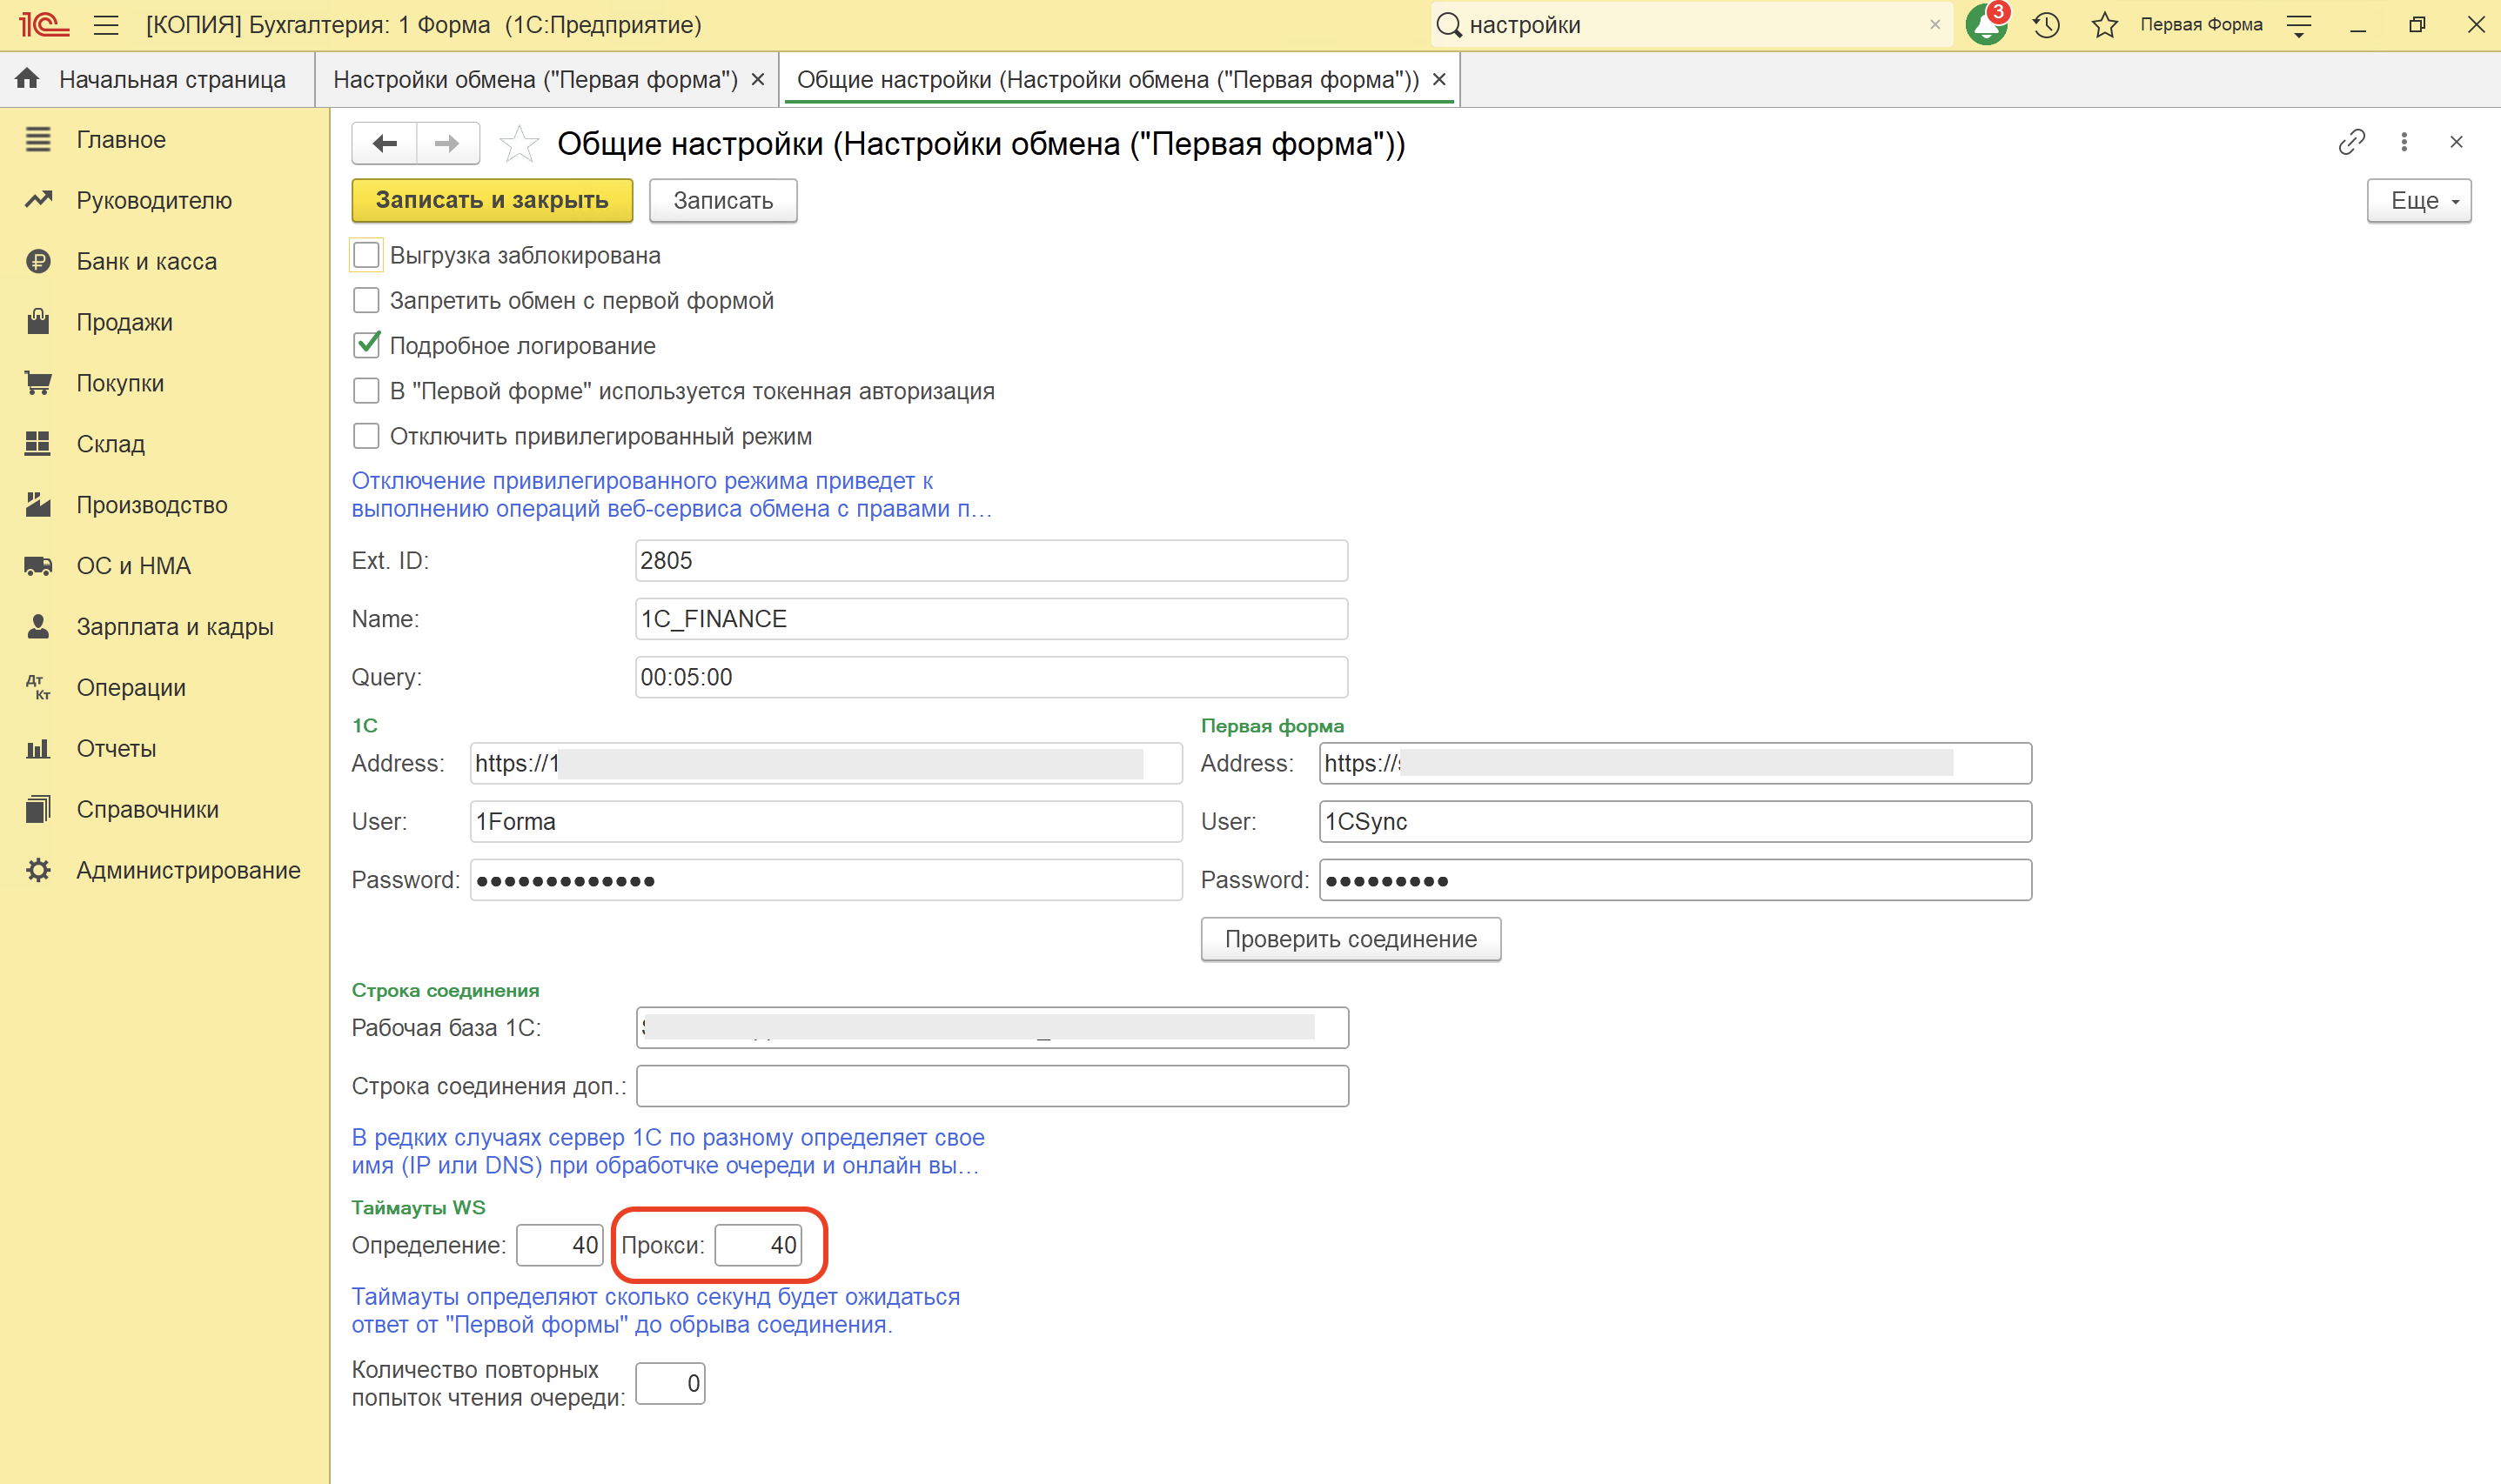This screenshot has height=1484, width=2501.
Task: Go forward with the right arrow
Action: click(x=447, y=143)
